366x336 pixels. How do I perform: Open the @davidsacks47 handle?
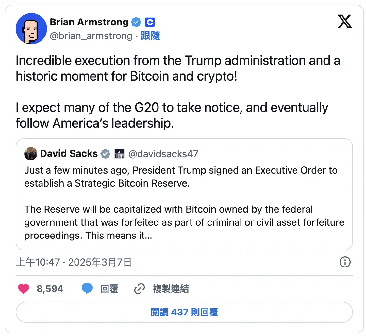point(163,154)
